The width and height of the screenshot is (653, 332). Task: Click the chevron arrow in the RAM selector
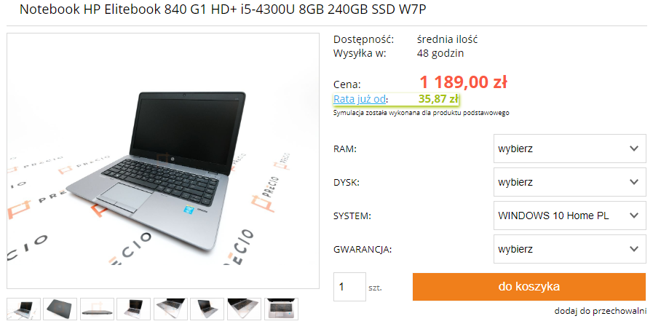point(634,149)
